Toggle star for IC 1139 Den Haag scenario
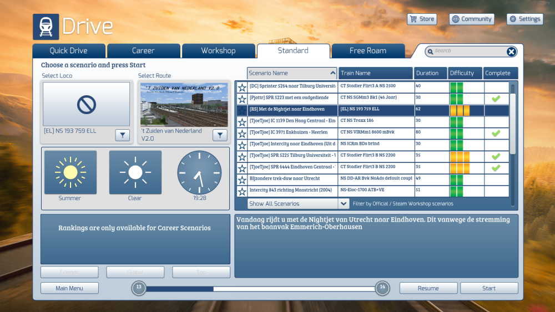This screenshot has width=555, height=312. pyautogui.click(x=242, y=122)
